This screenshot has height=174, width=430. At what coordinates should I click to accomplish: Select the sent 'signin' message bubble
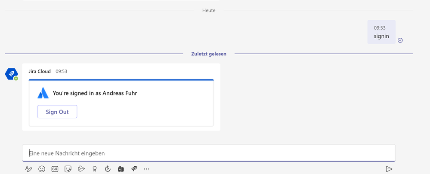click(381, 32)
